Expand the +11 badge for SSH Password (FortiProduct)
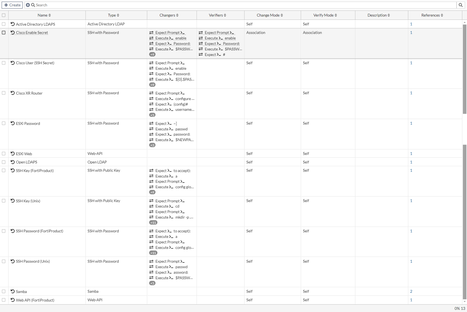 coord(153,253)
